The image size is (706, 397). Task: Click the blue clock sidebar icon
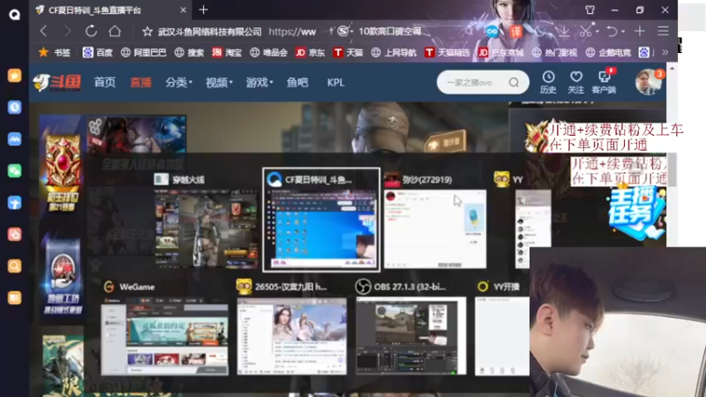click(14, 107)
